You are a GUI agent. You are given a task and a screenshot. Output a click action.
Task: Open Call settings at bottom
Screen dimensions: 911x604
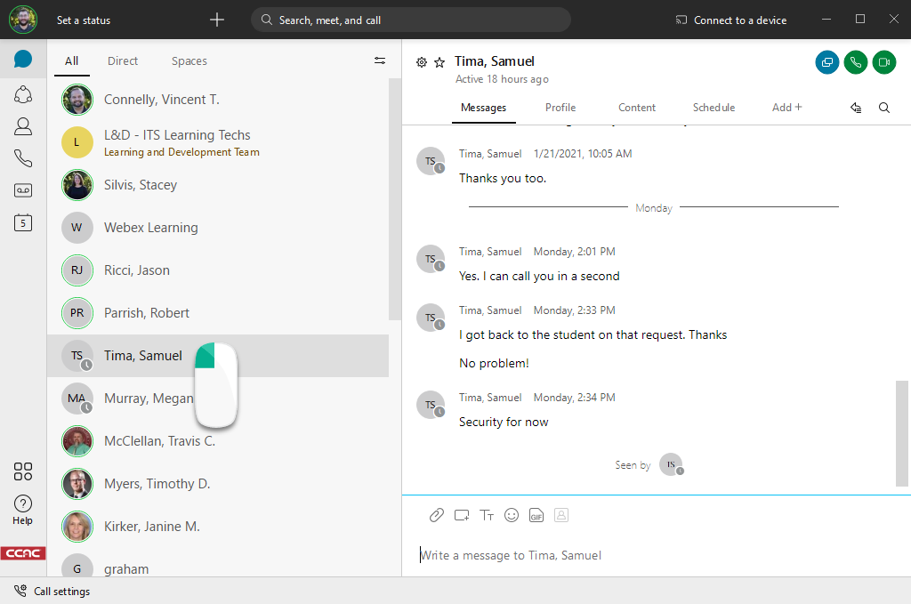click(x=52, y=592)
